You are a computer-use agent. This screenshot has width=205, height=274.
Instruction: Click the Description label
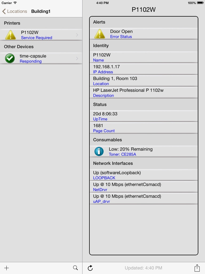[x=103, y=96]
